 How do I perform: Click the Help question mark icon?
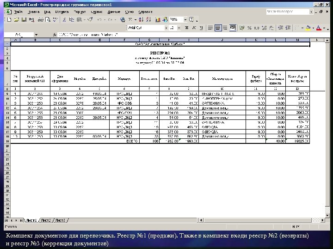pos(191,20)
